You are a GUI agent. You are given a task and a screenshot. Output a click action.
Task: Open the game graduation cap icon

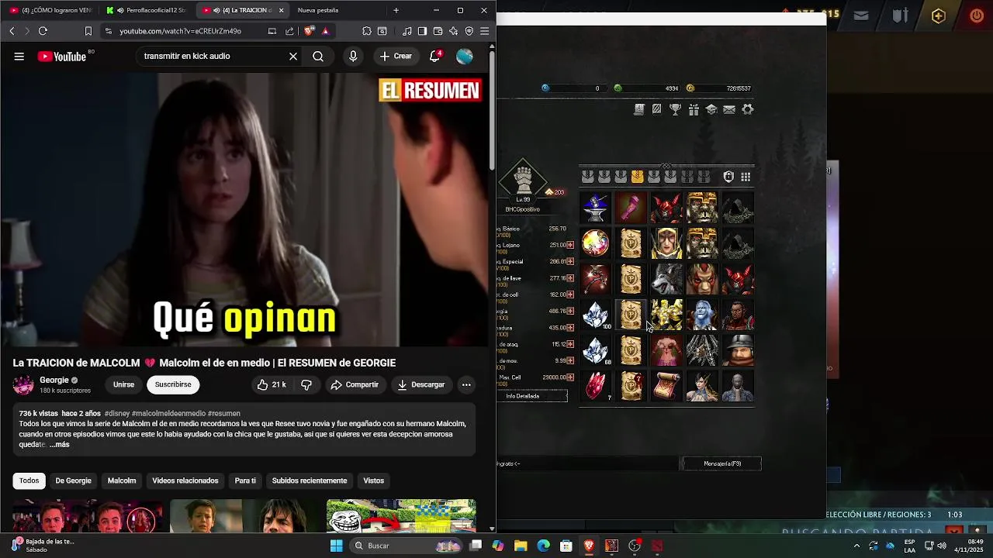tap(711, 110)
